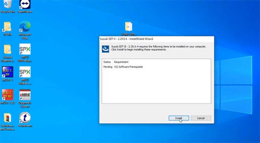Select the MVCI Wireless shortcut
The image size is (260, 143).
(x=25, y=76)
